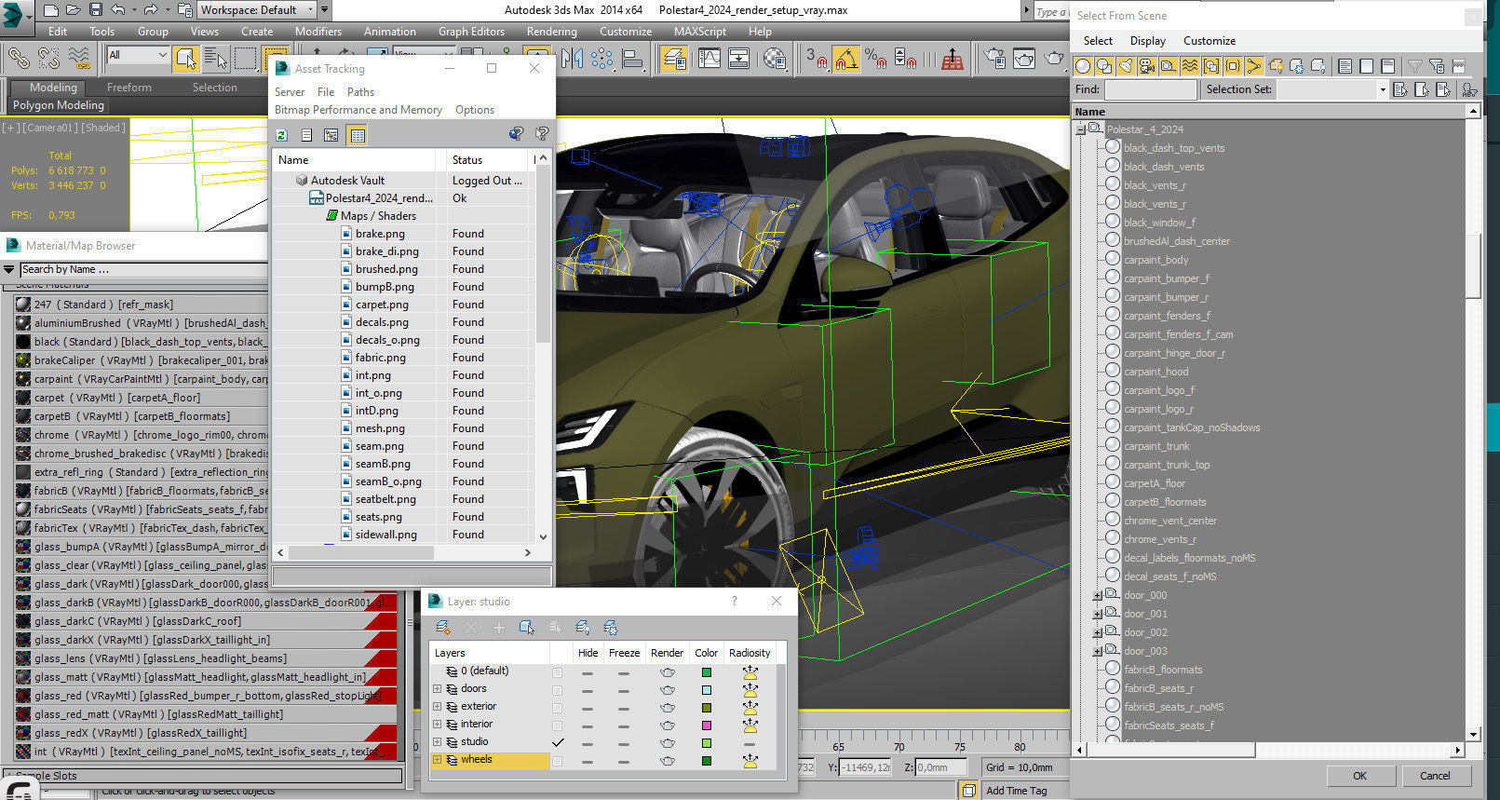Toggle Display Cameras filter in Select From Scene
Viewport: 1500px width, 800px height.
point(1147,66)
